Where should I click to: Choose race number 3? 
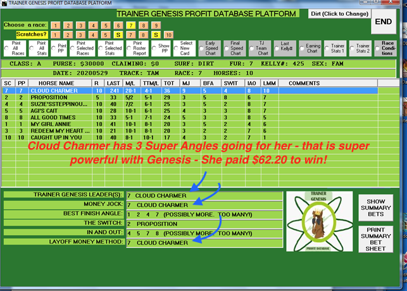pos(81,25)
